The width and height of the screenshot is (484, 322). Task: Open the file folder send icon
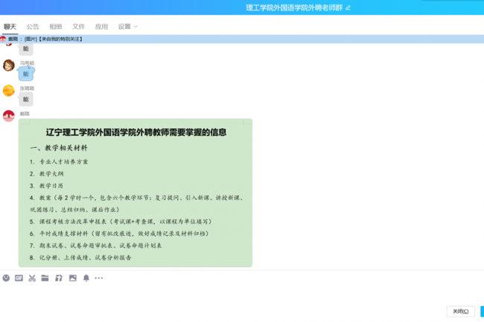(45, 278)
